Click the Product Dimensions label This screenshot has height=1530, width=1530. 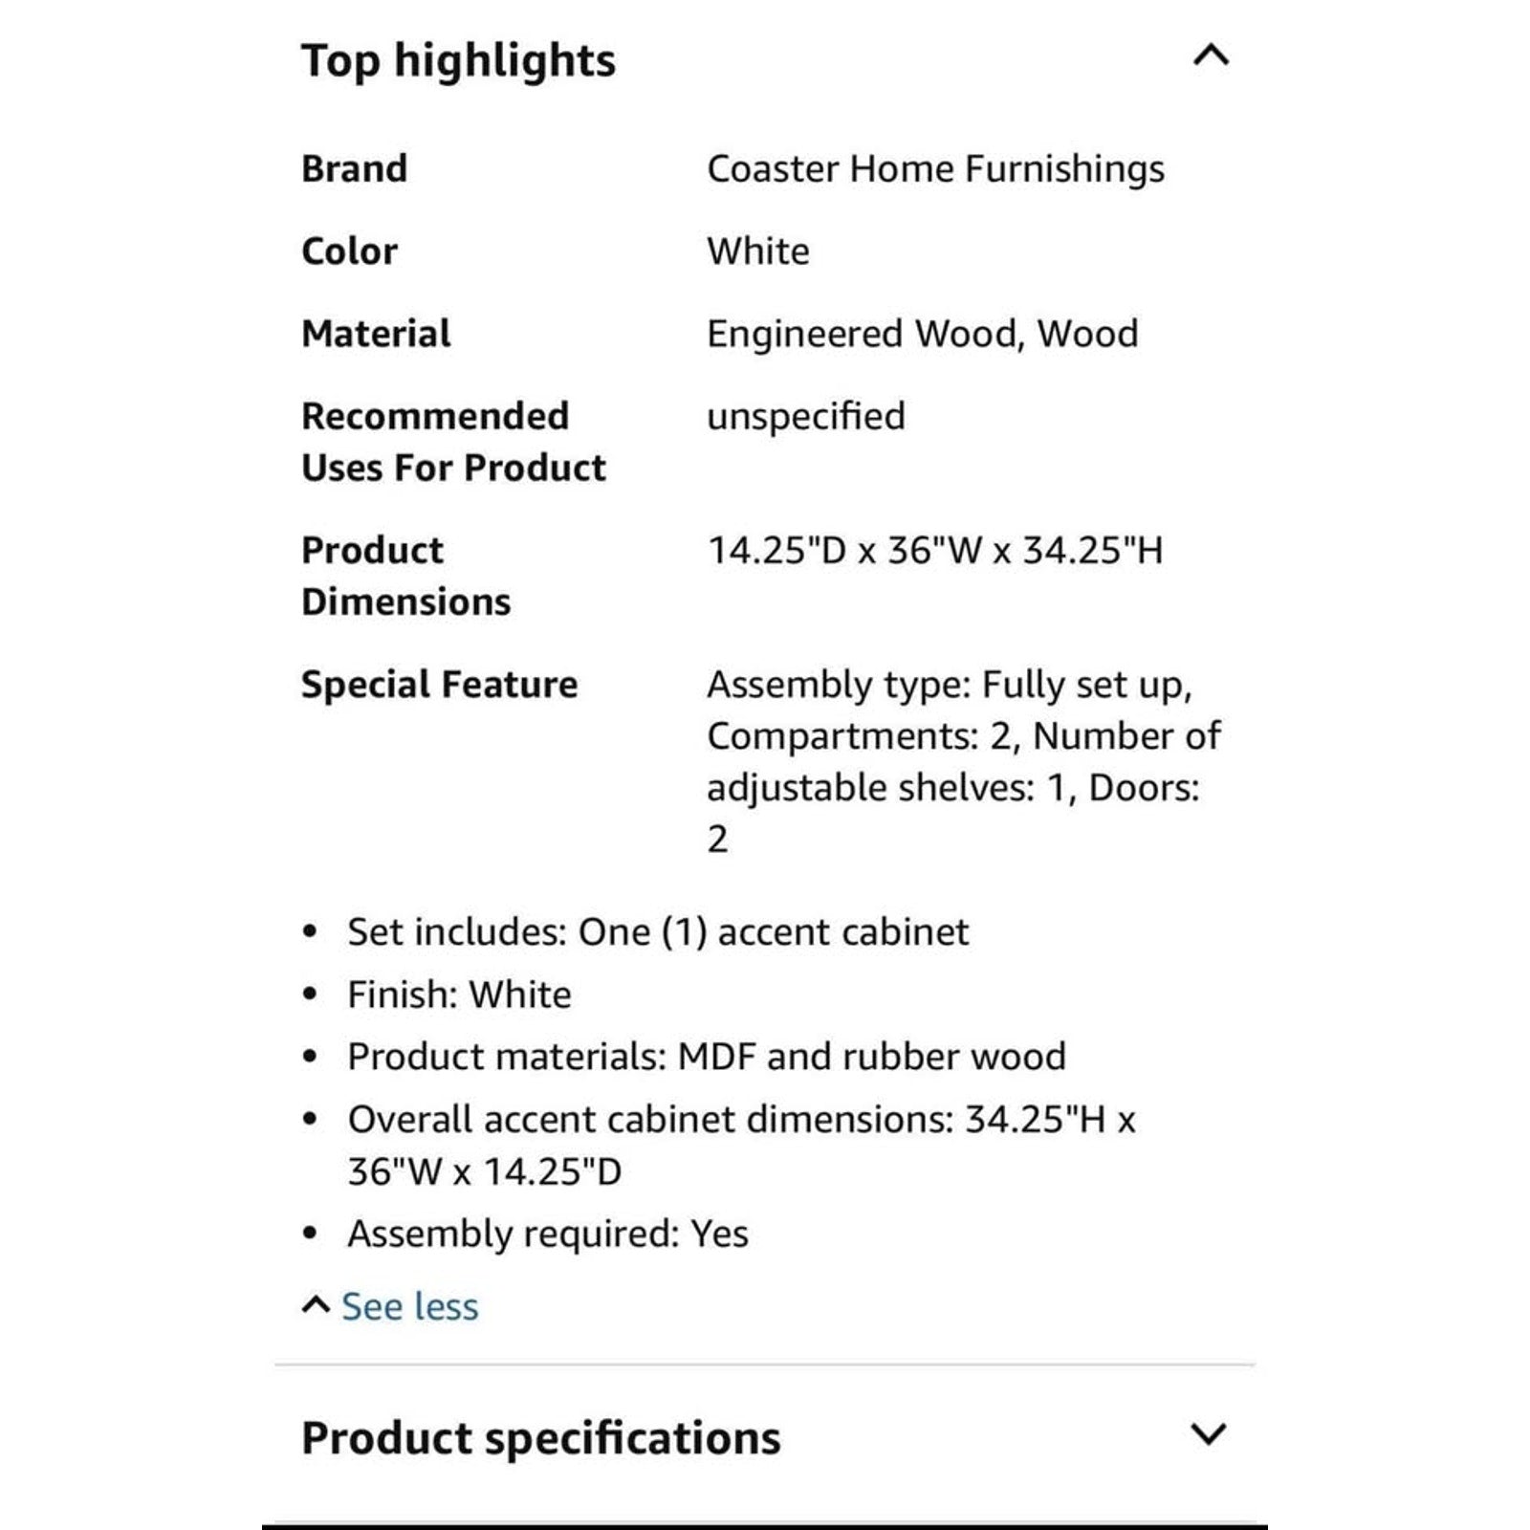coord(405,576)
